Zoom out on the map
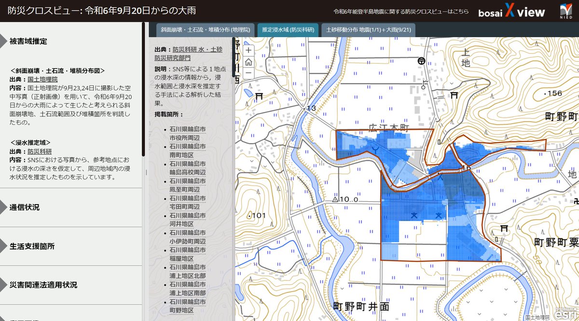This screenshot has width=579, height=321. pyautogui.click(x=248, y=73)
